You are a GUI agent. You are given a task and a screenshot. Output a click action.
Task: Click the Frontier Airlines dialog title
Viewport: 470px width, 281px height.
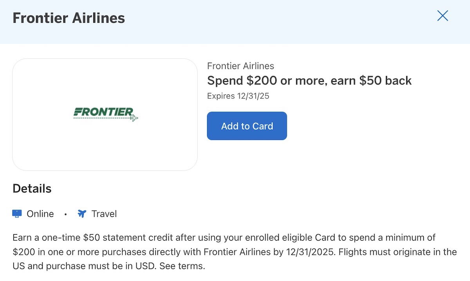(69, 18)
